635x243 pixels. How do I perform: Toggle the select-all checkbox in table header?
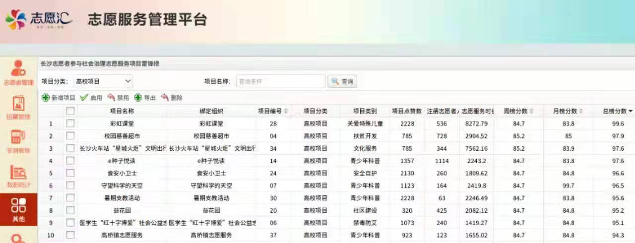(70, 111)
